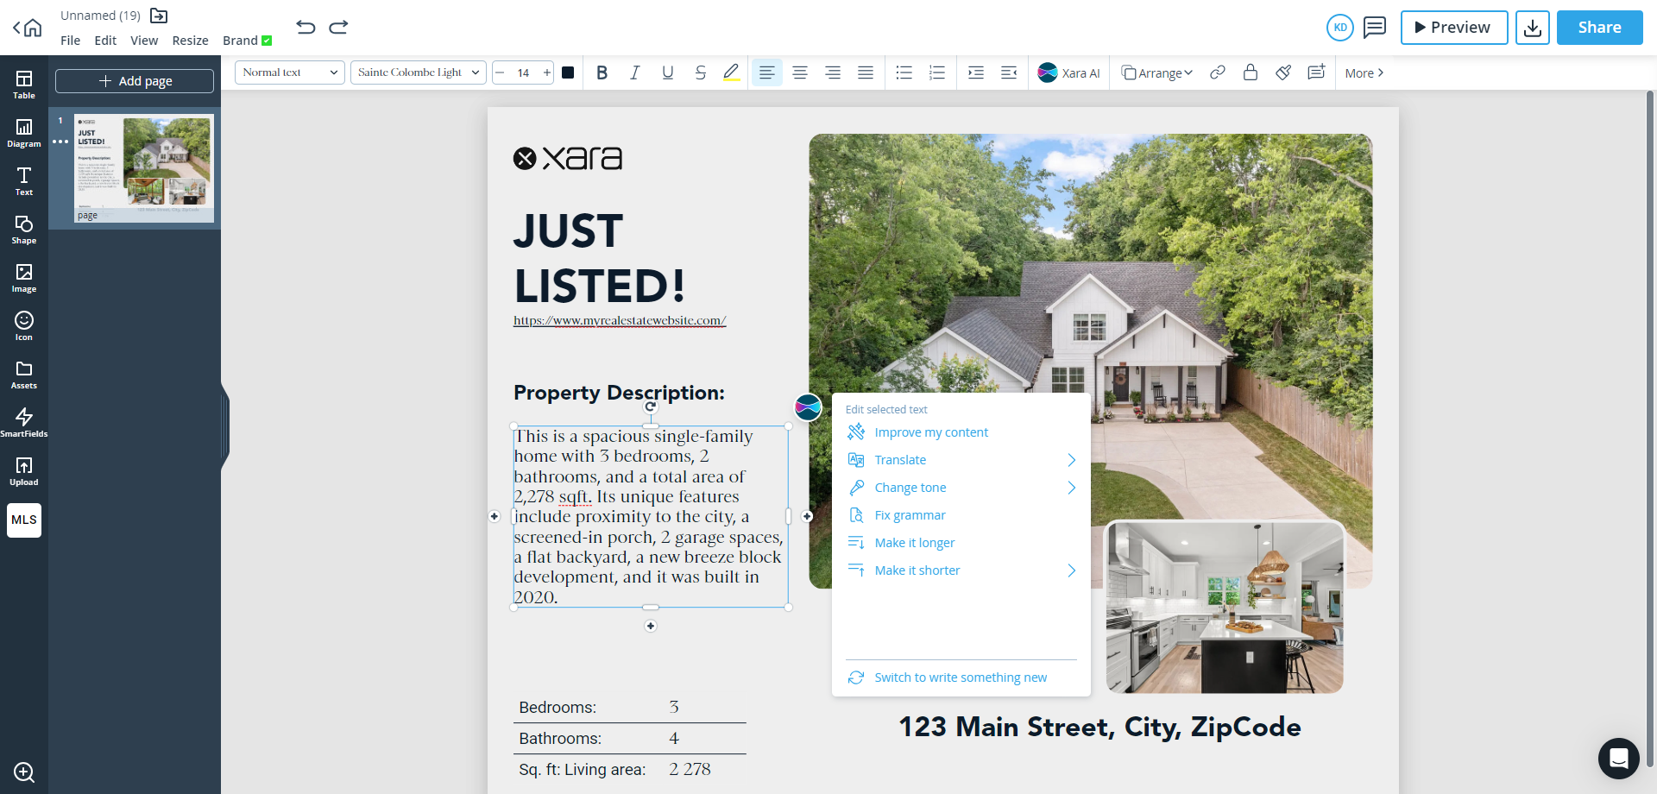The height and width of the screenshot is (794, 1657).
Task: Open the Edit menu
Action: pos(105,40)
